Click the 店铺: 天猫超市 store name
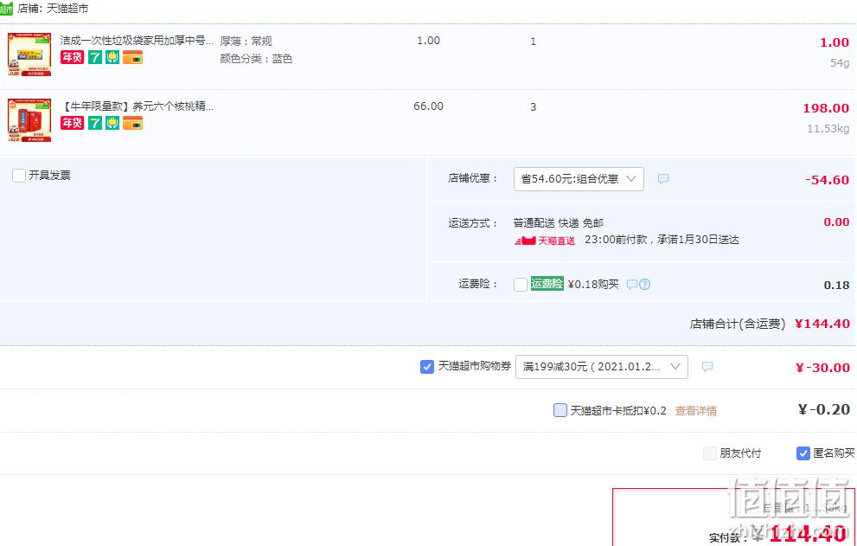 [x=53, y=9]
